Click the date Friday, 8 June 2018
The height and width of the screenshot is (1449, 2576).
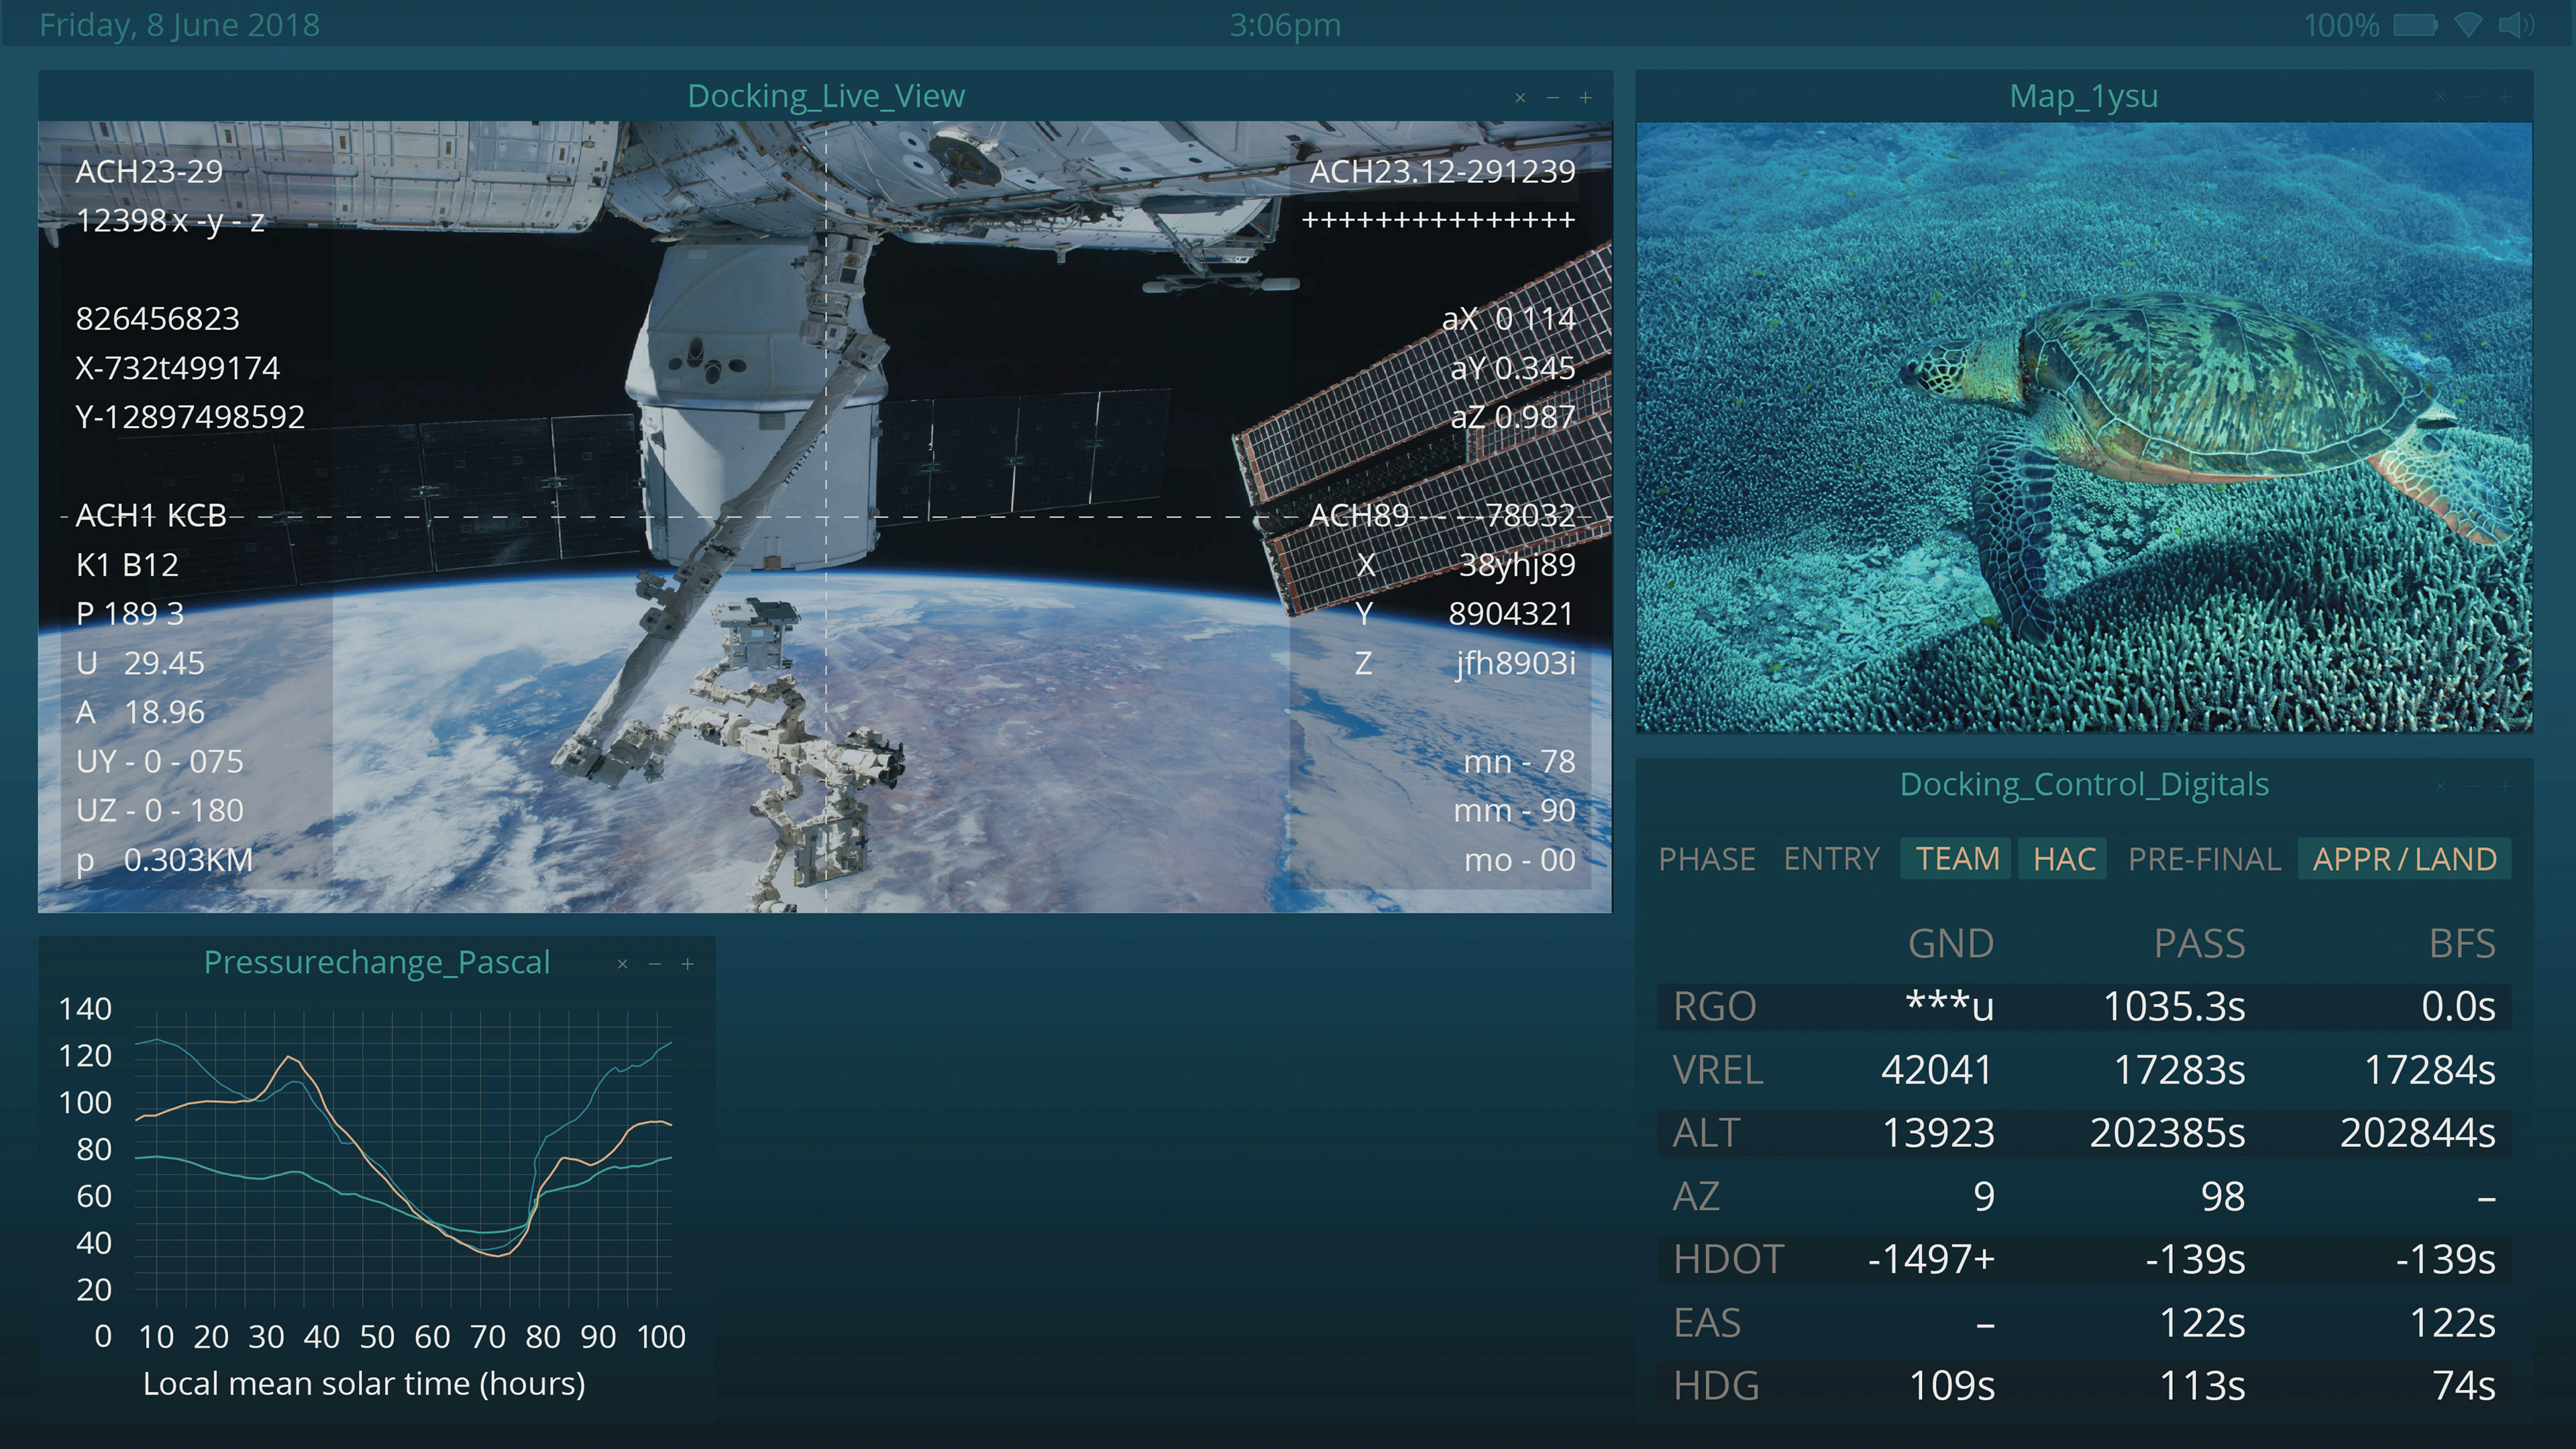179,24
